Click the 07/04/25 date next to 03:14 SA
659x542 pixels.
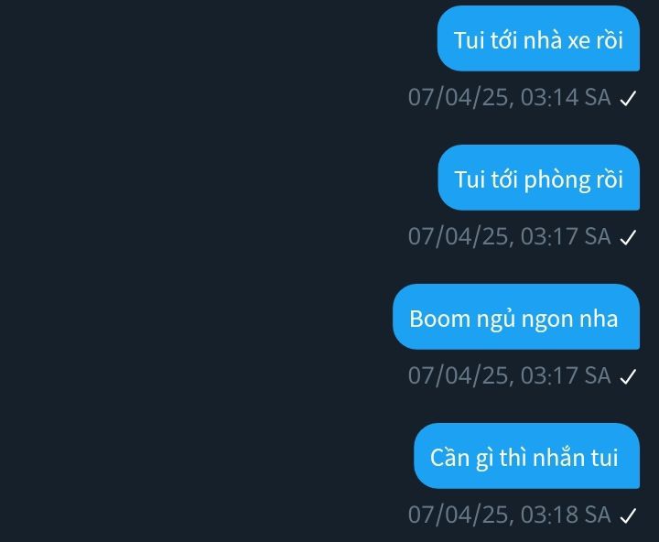pyautogui.click(x=459, y=98)
